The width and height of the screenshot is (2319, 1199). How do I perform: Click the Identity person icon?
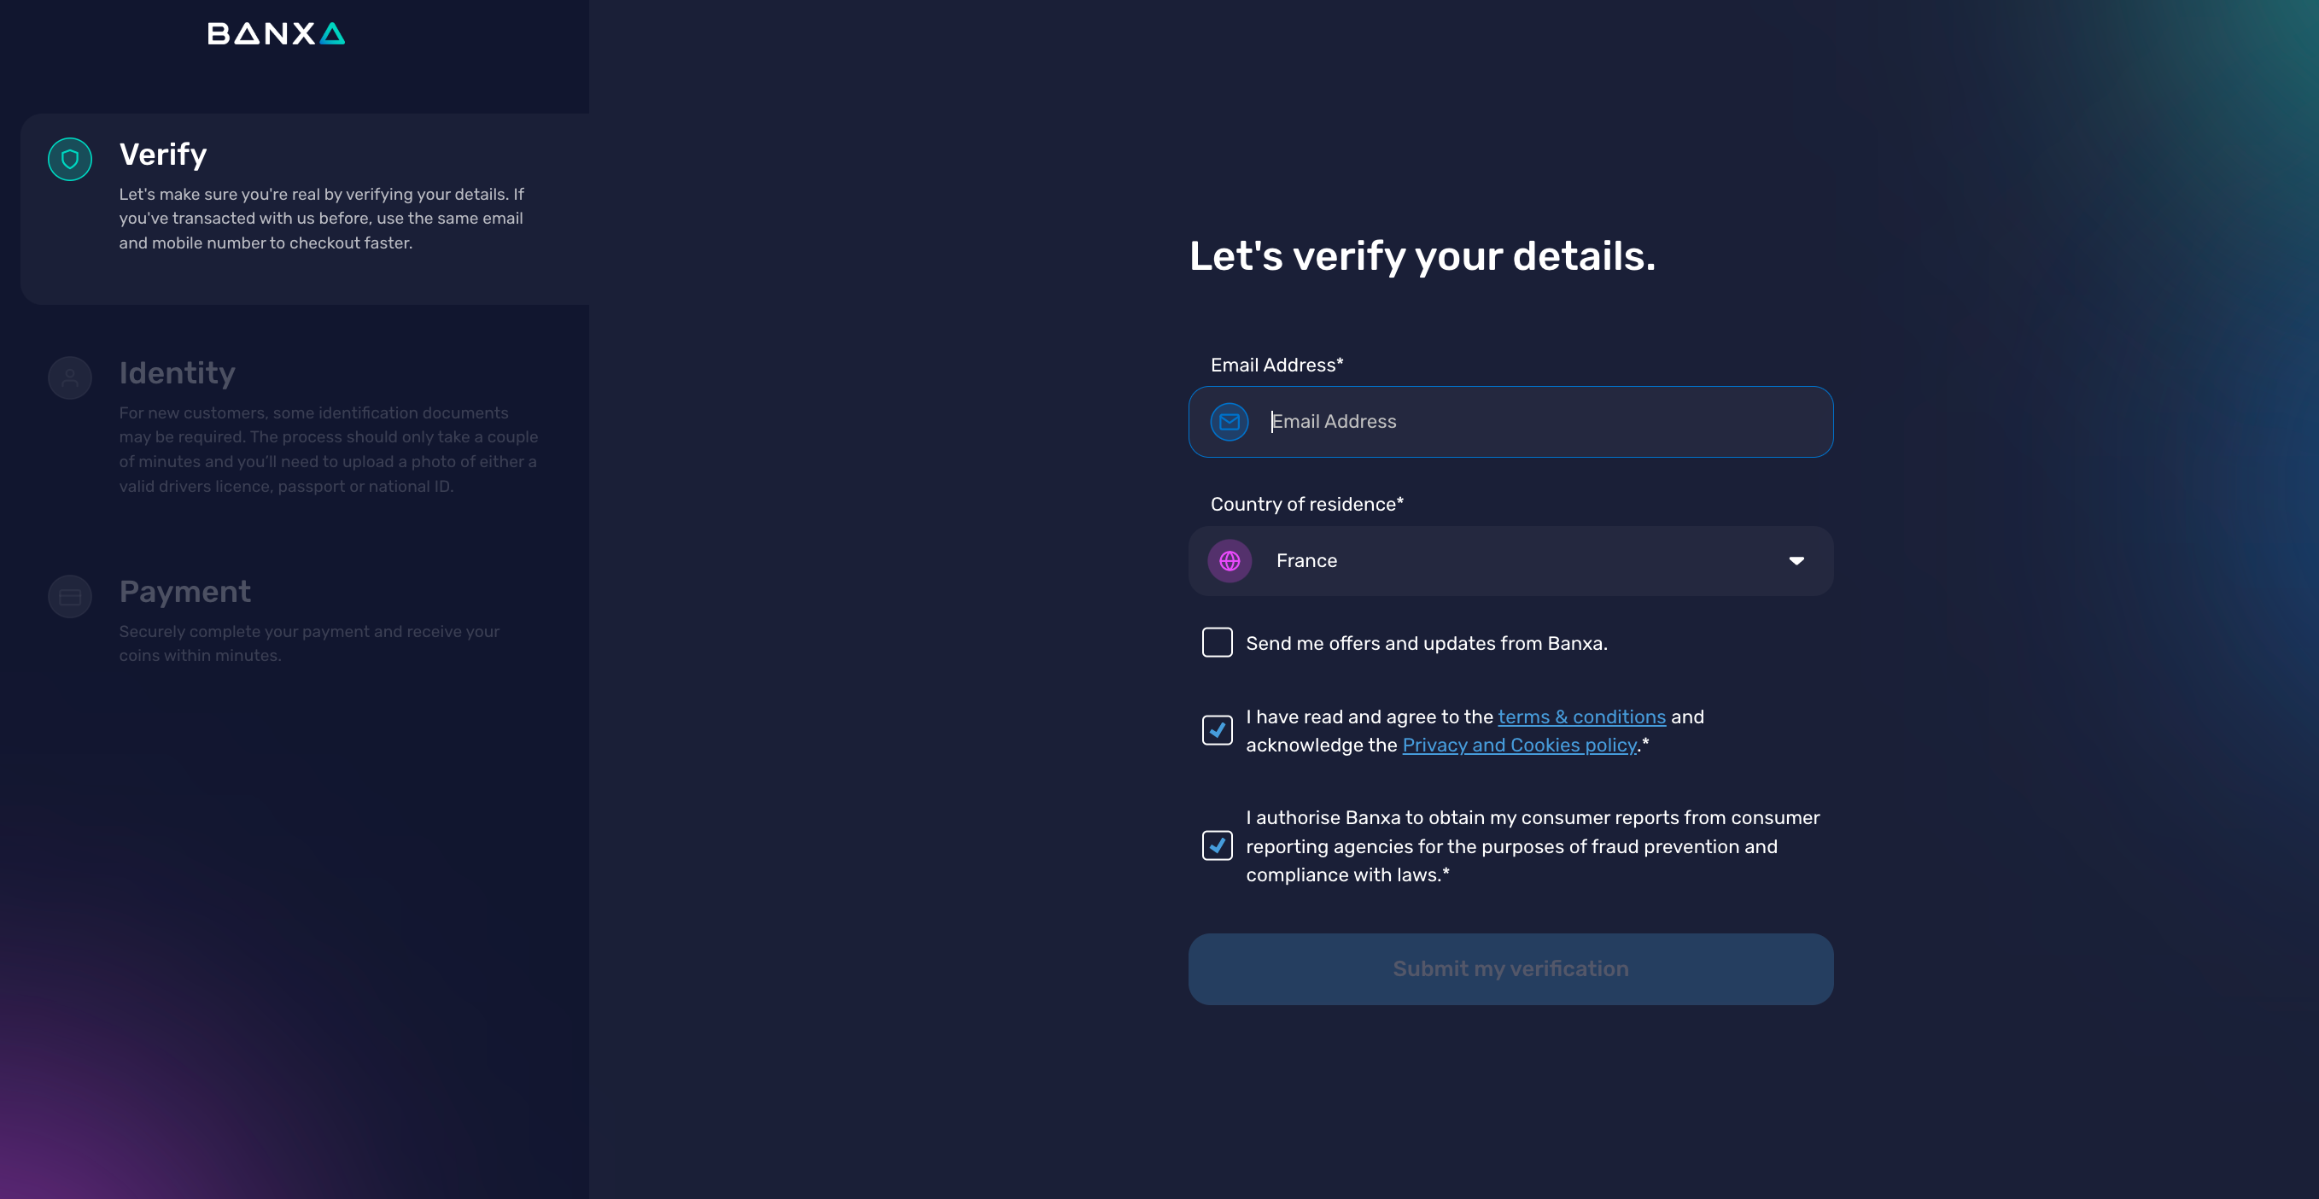[70, 378]
